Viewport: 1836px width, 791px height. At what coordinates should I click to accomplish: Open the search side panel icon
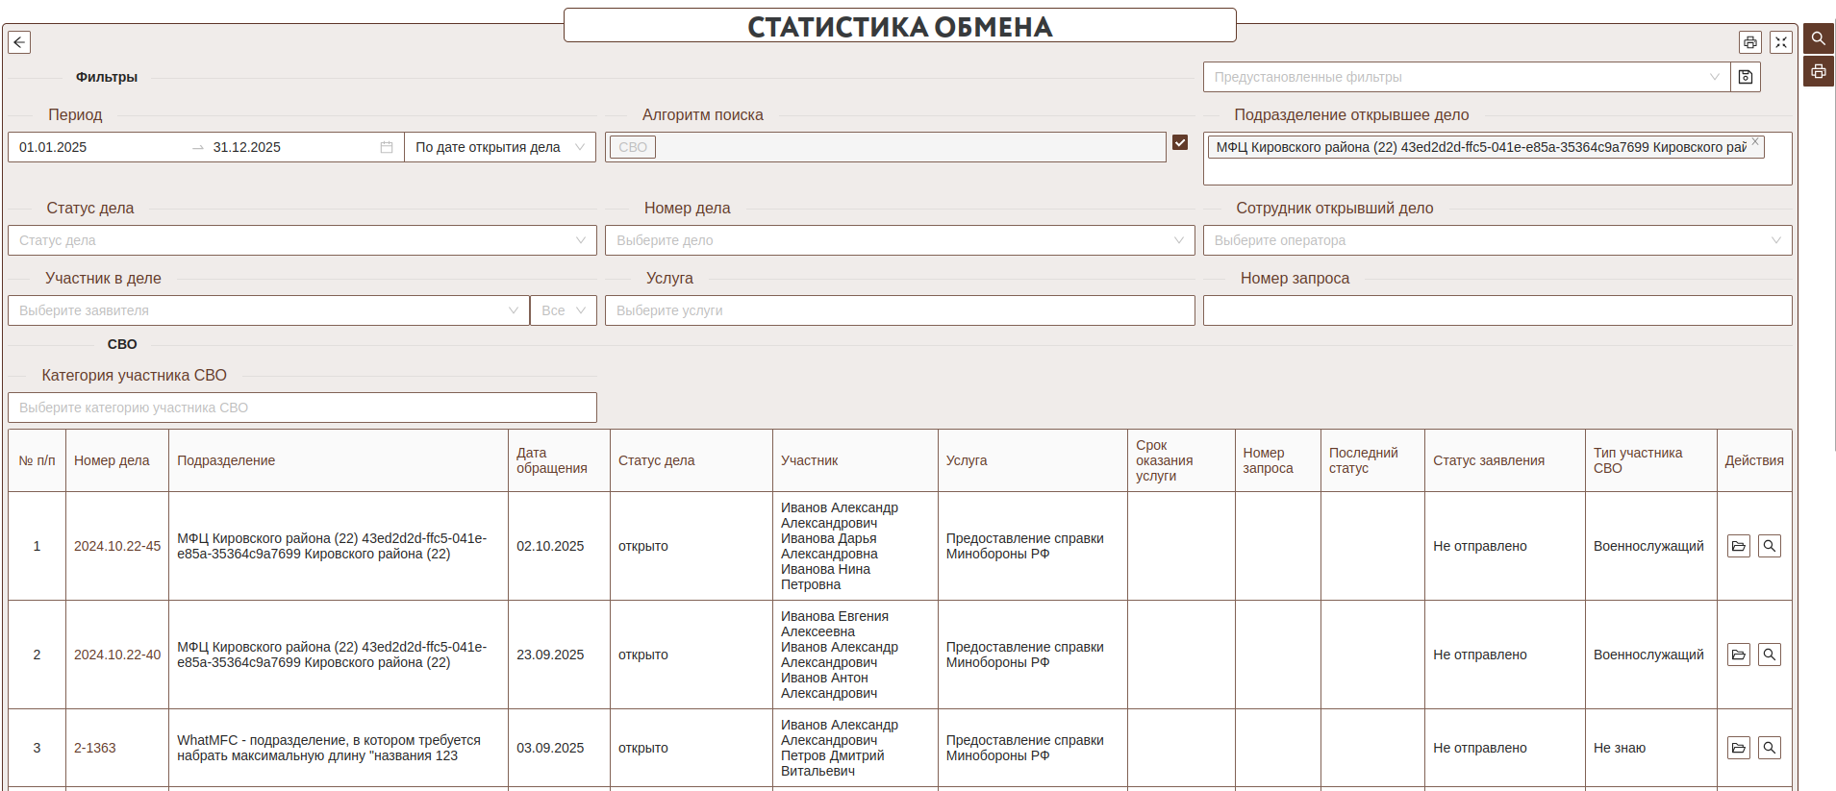click(x=1818, y=38)
